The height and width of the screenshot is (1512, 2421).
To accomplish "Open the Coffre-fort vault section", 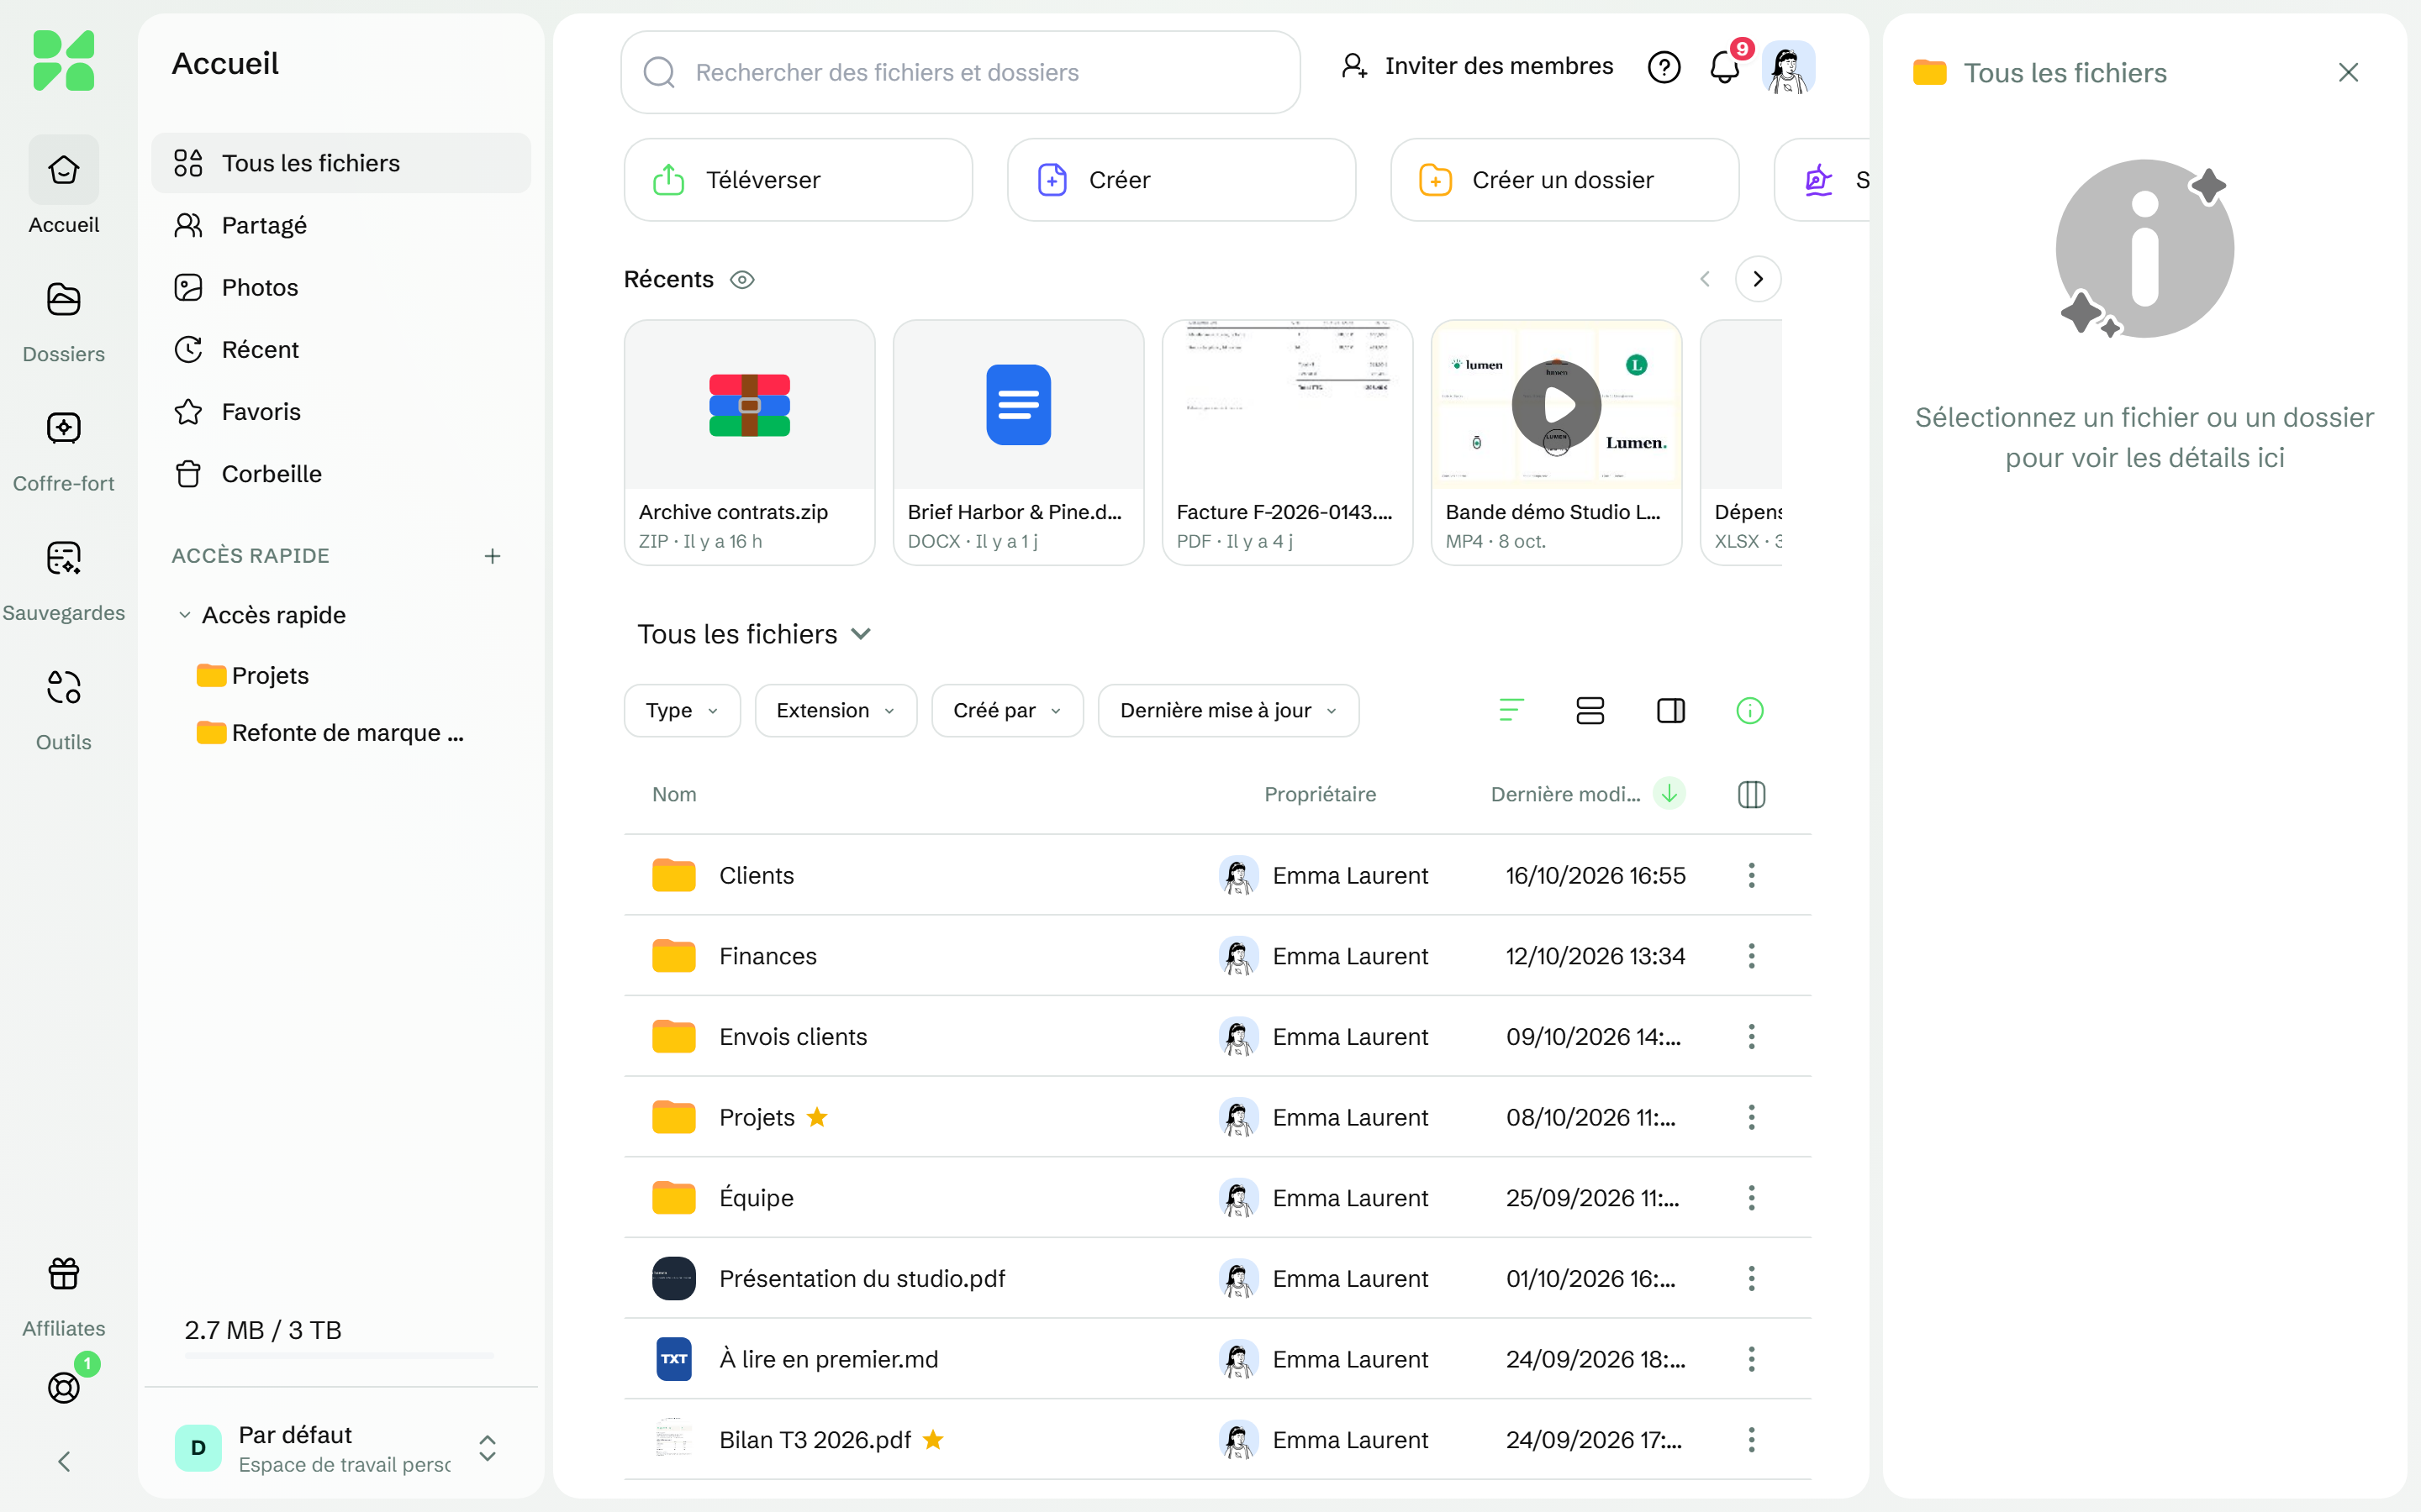I will click(63, 450).
